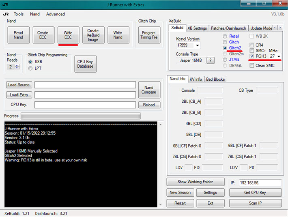The width and height of the screenshot is (288, 217).
Task: Open the Settings button
Action: pyautogui.click(x=210, y=192)
